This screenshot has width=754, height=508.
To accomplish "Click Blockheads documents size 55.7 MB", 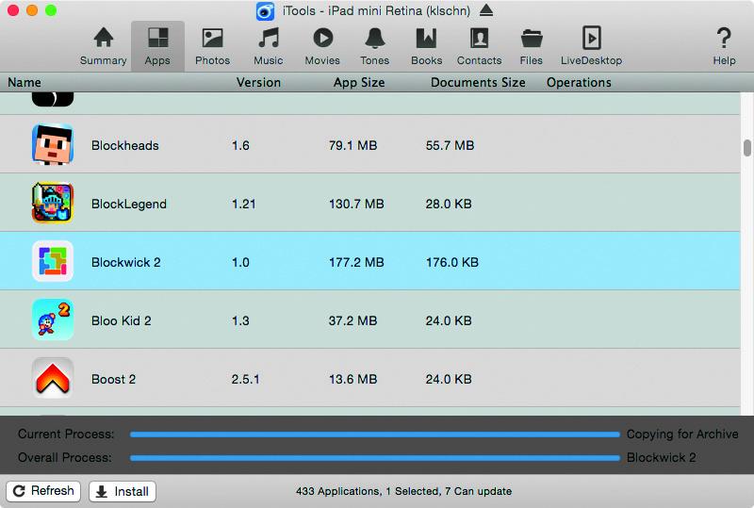I will point(451,145).
